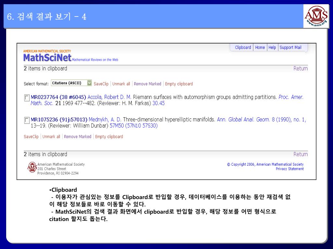The height and width of the screenshot is (249, 333).
Task: Open classification 30.45
Action: click(x=159, y=103)
